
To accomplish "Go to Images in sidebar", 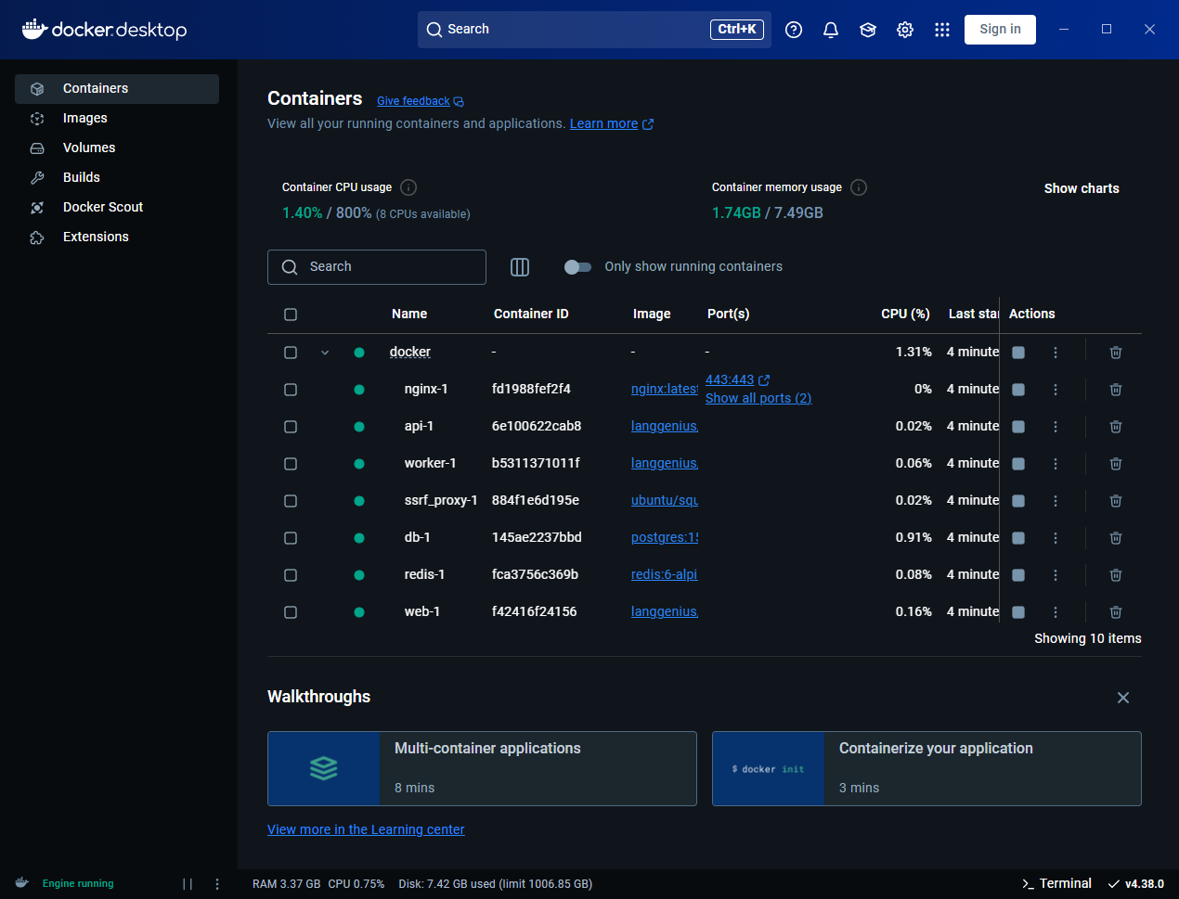I will point(117,119).
